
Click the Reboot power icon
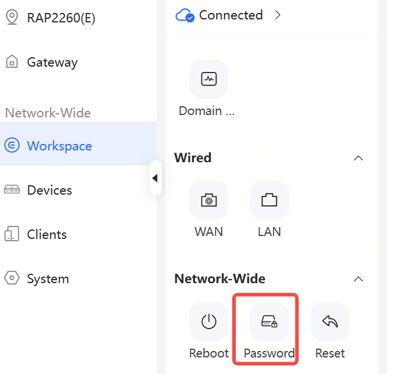click(x=209, y=321)
